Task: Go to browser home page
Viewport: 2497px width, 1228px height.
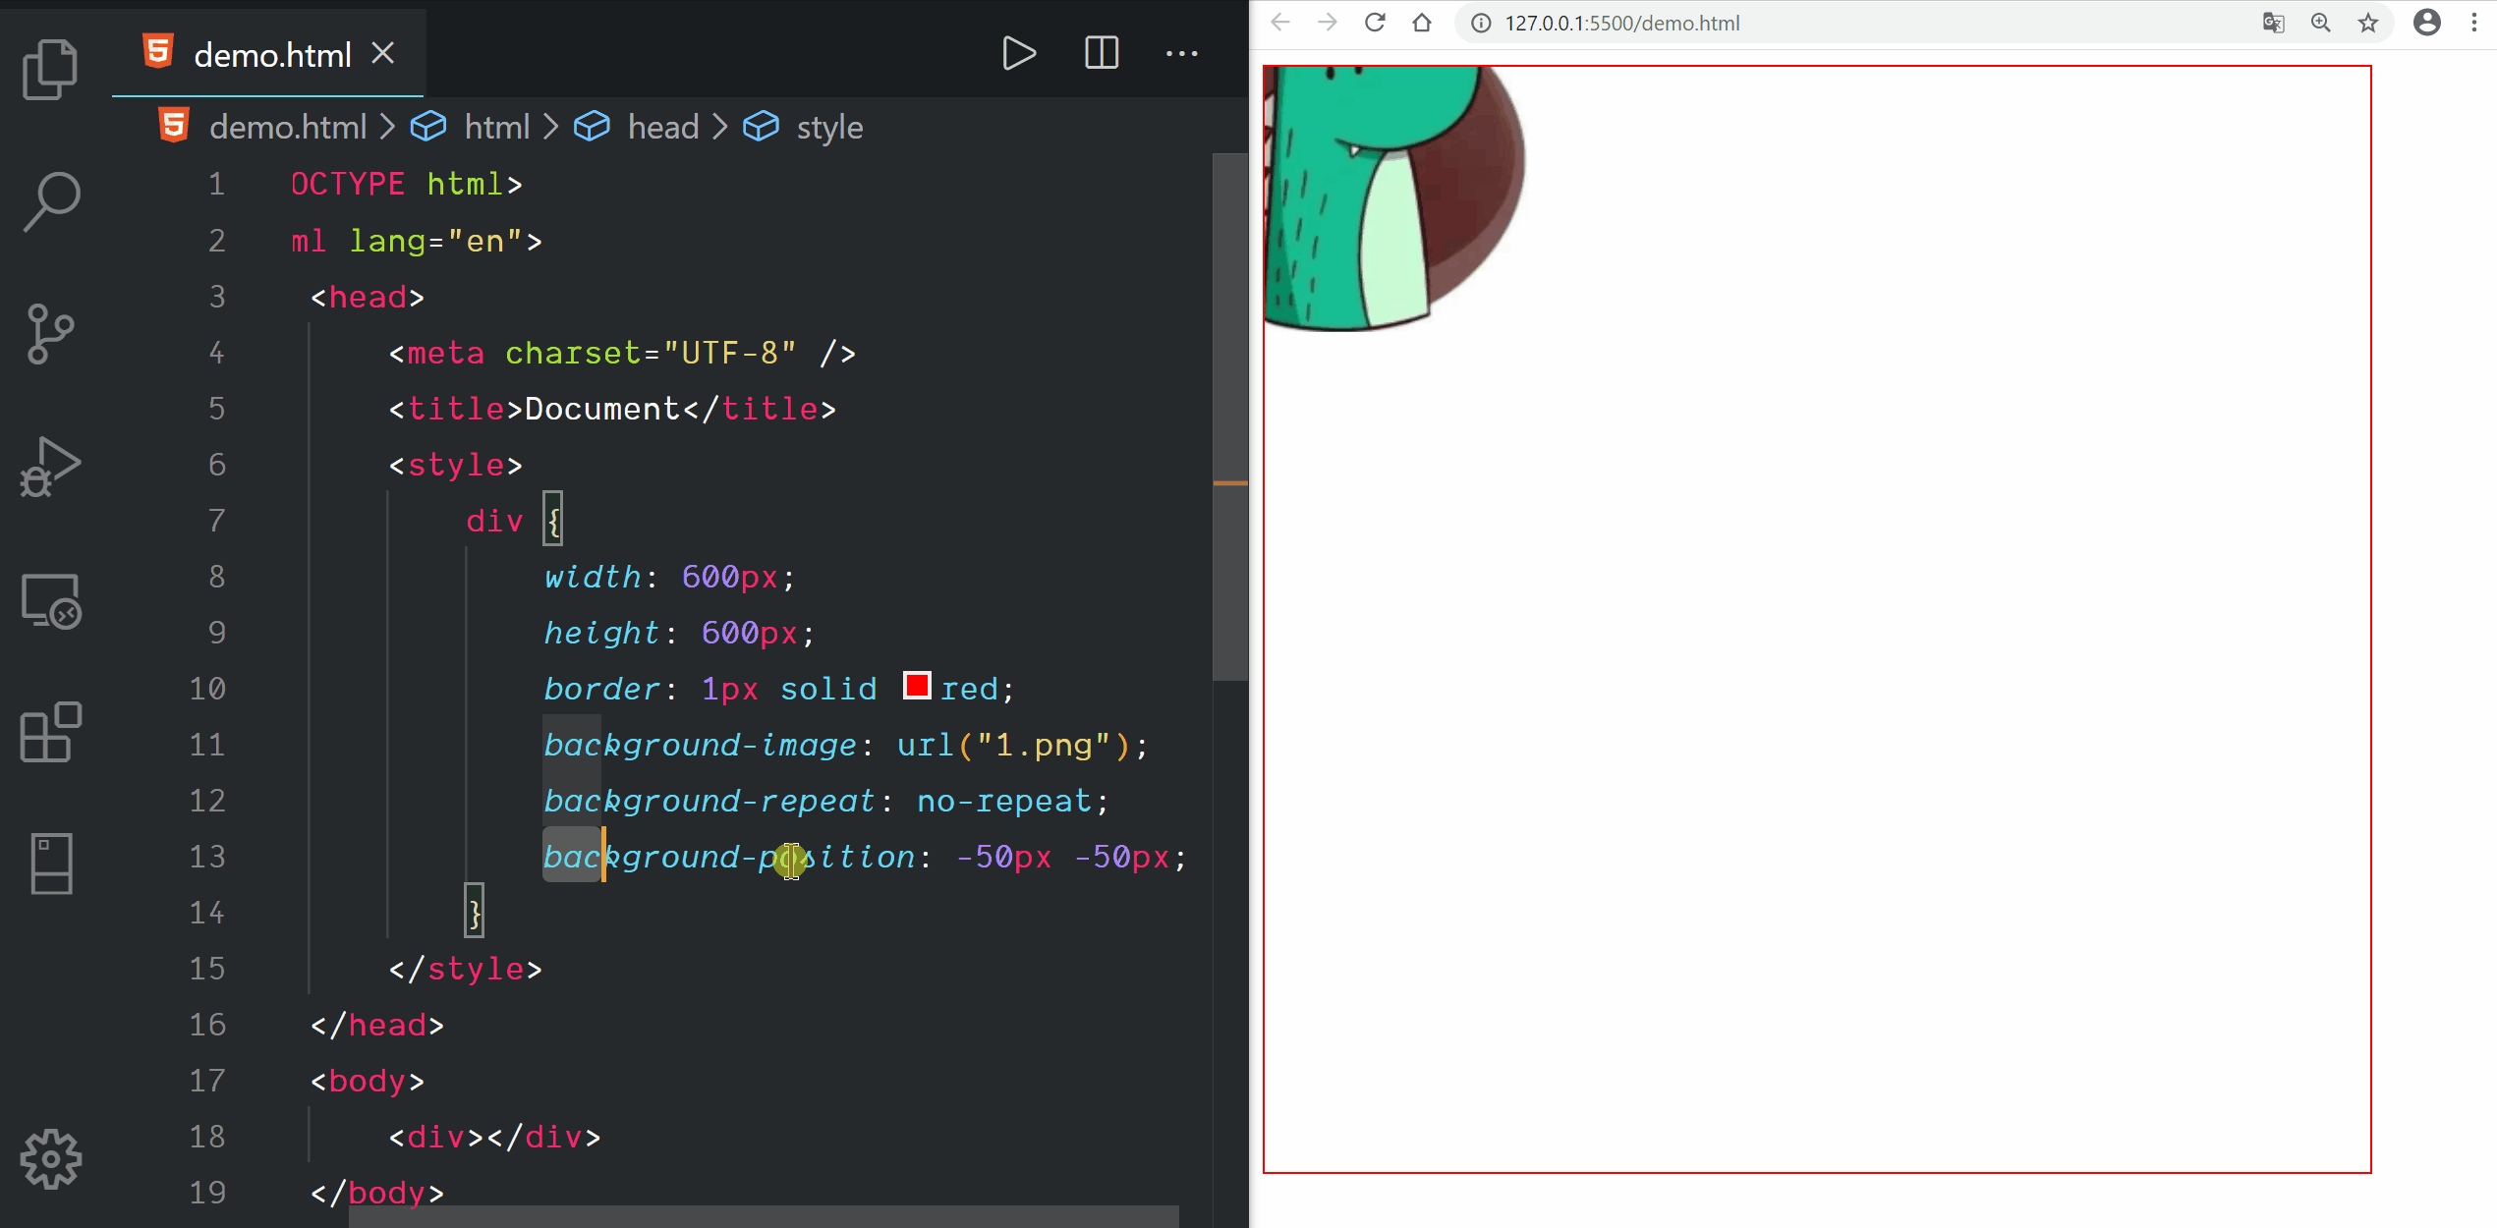Action: (x=1422, y=23)
